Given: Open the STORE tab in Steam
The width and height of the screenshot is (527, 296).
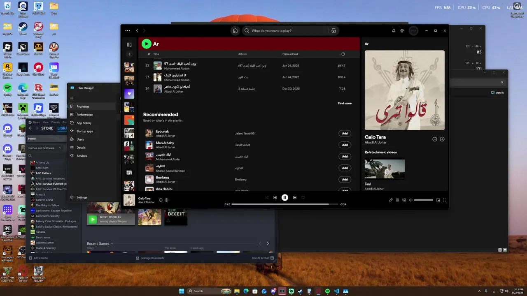Looking at the screenshot, I should pos(47,128).
